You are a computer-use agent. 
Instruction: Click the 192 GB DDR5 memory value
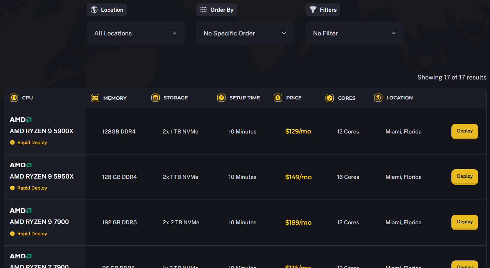click(x=120, y=222)
